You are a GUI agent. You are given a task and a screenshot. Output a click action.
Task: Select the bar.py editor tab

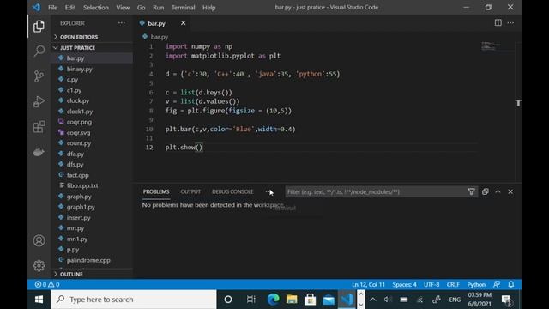tap(156, 23)
